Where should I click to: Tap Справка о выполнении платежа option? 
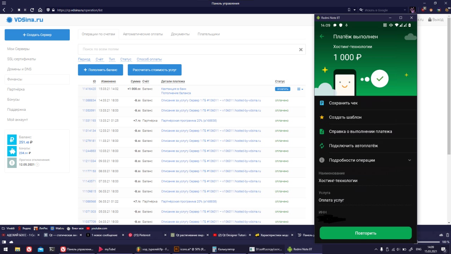(x=366, y=132)
